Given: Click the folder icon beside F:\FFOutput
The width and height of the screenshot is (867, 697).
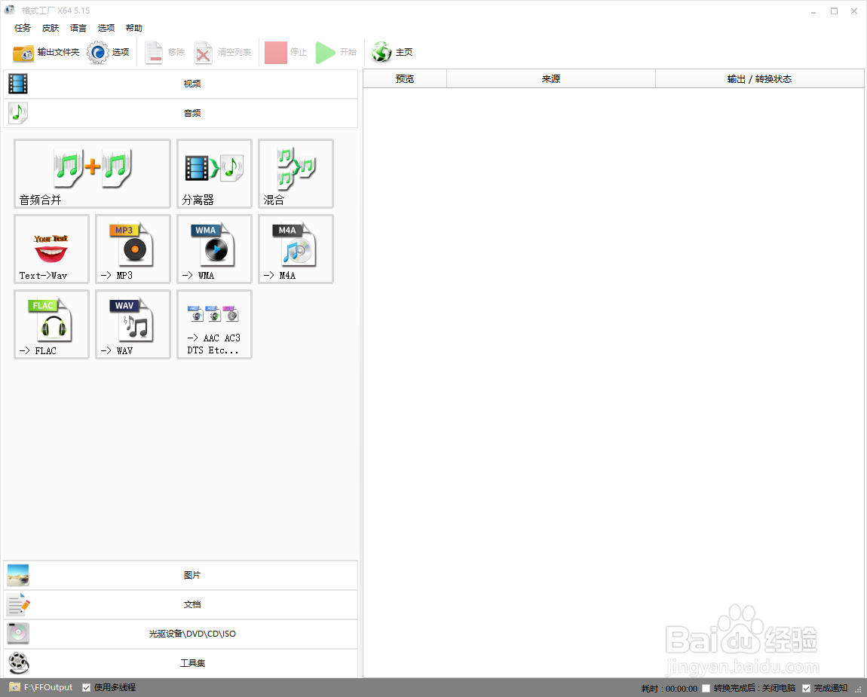Looking at the screenshot, I should pyautogui.click(x=14, y=688).
